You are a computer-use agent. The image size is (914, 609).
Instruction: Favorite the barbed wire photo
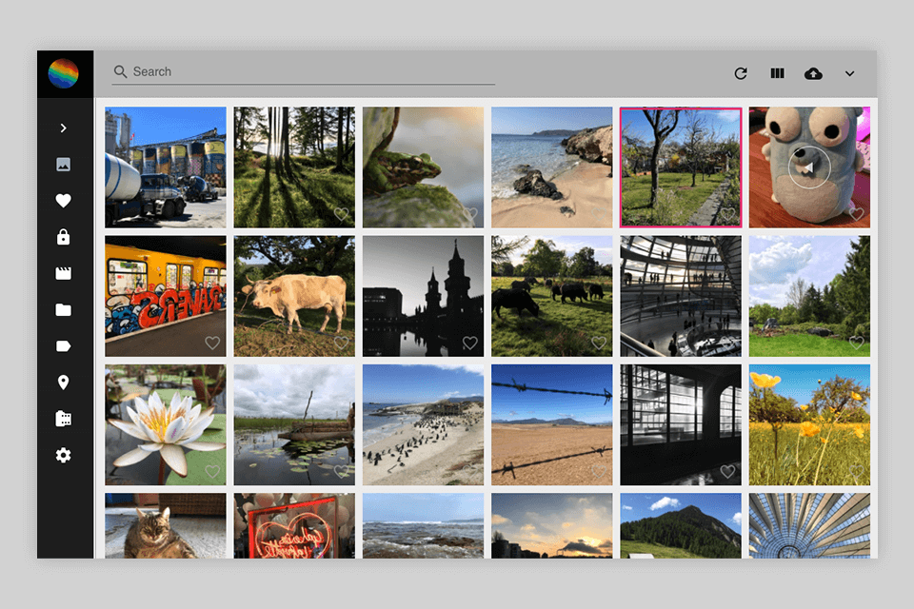(x=599, y=471)
